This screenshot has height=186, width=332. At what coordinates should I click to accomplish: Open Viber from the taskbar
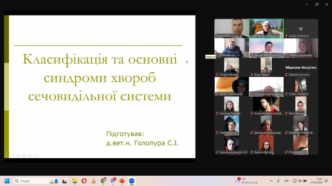[113, 181]
